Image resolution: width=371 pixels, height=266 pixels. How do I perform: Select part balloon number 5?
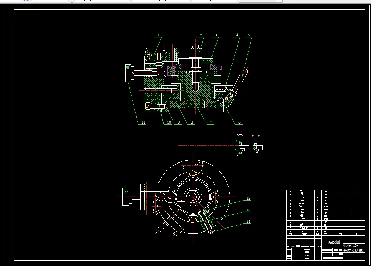249,35
